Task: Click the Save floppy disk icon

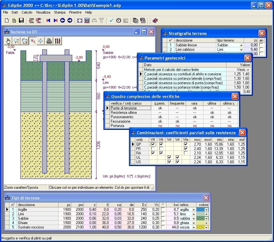Action: [x=21, y=21]
